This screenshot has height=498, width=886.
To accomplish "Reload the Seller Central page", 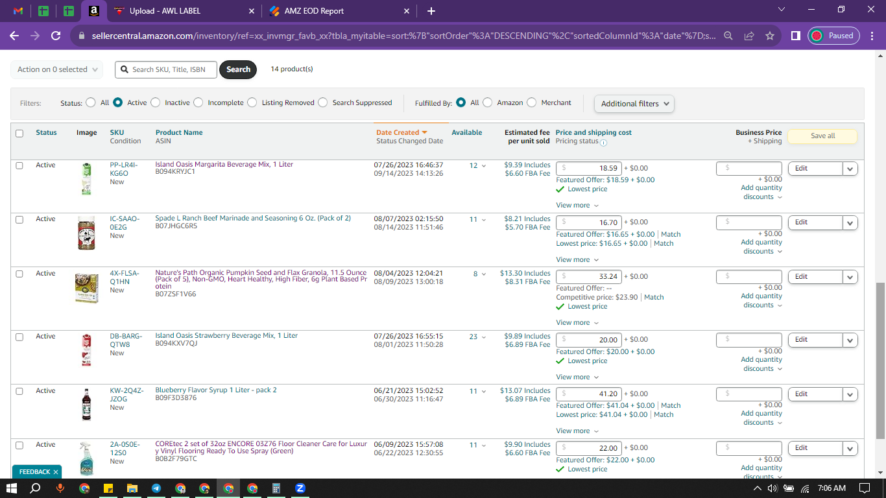I will pyautogui.click(x=56, y=36).
